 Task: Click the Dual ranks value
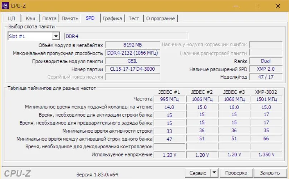coord(266,61)
